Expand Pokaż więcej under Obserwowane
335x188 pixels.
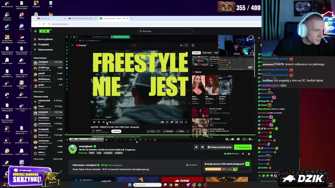(x=38, y=92)
